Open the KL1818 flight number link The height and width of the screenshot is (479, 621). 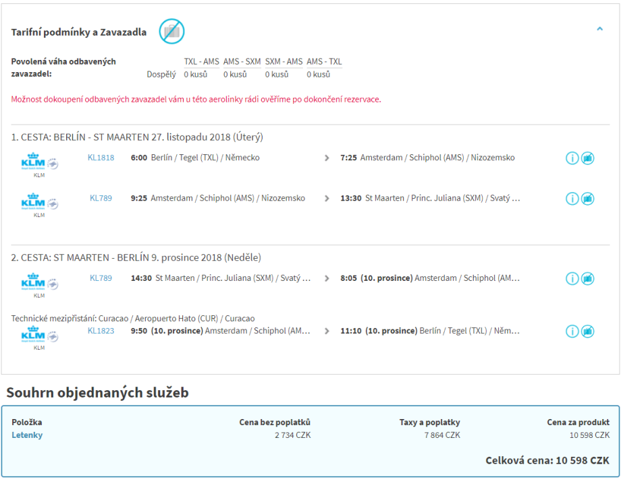click(101, 158)
